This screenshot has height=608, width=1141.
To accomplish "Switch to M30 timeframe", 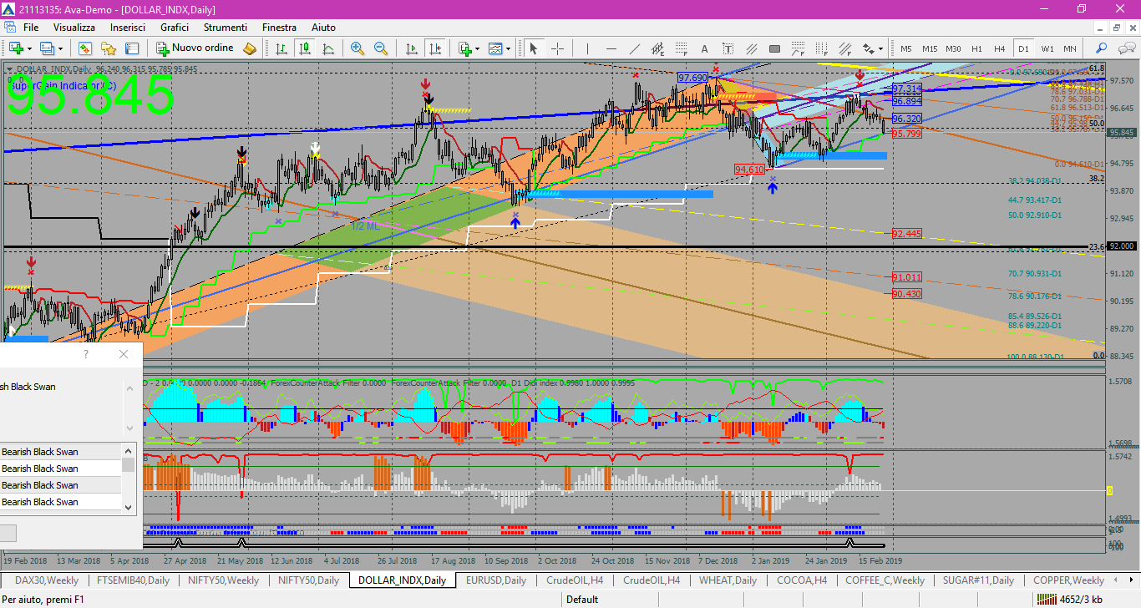I will pos(953,48).
